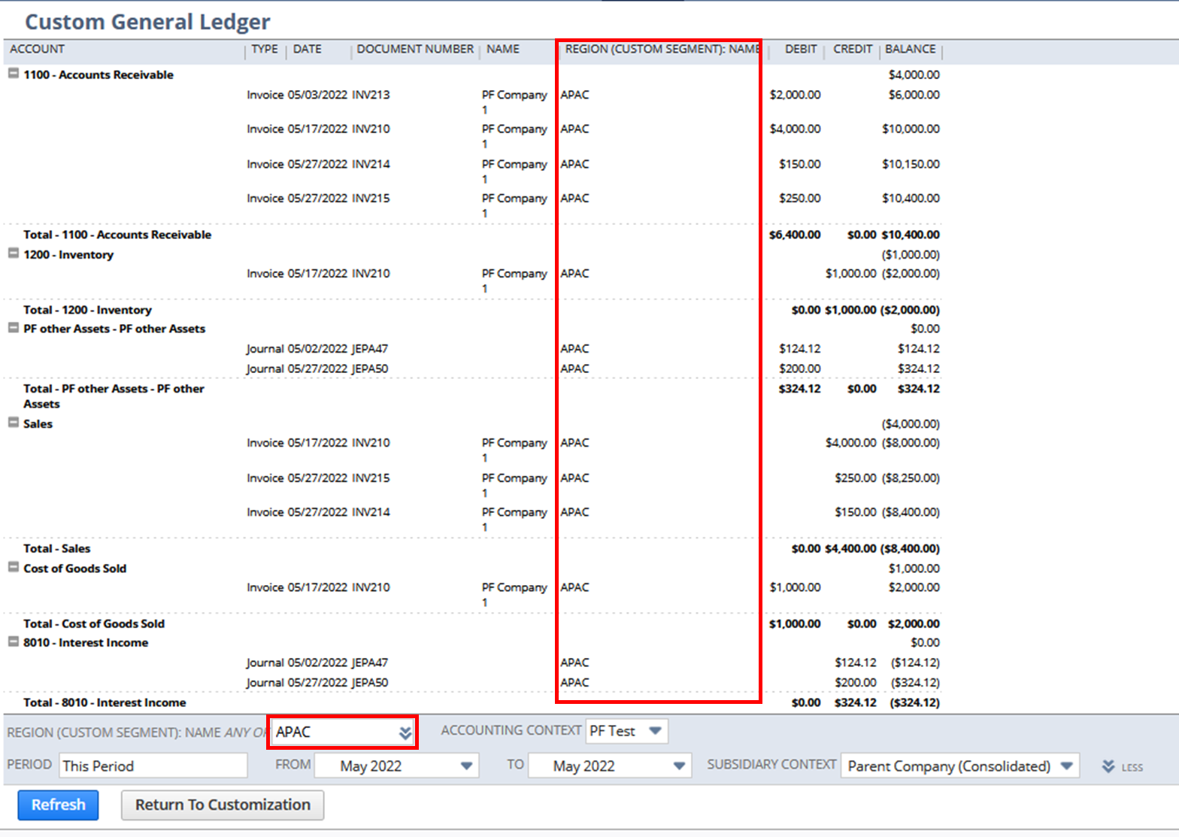The height and width of the screenshot is (837, 1179).
Task: Click the double-chevron Less icon
Action: pyautogui.click(x=1108, y=766)
